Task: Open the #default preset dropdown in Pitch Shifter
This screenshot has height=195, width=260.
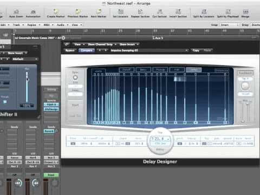Action: [25, 59]
